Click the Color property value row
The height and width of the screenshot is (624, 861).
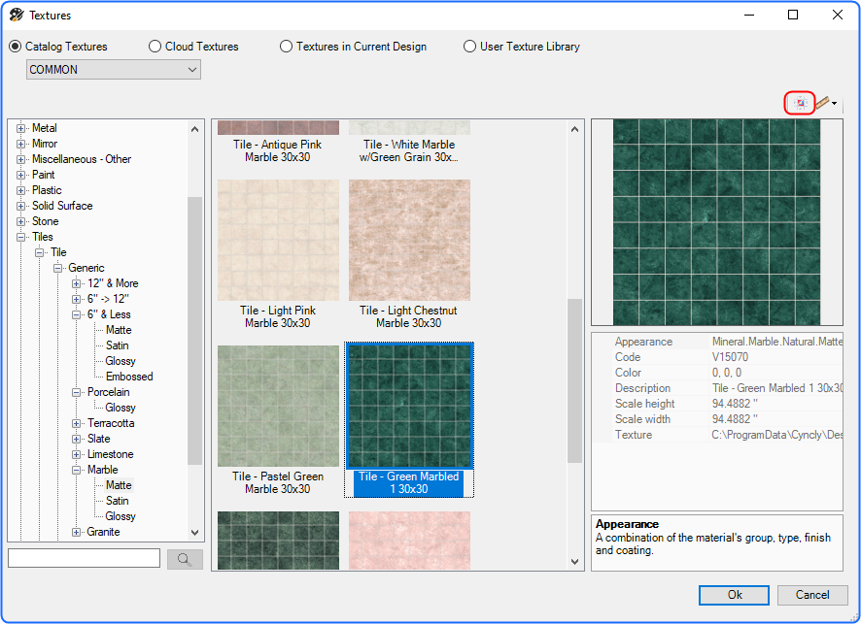[x=717, y=373]
